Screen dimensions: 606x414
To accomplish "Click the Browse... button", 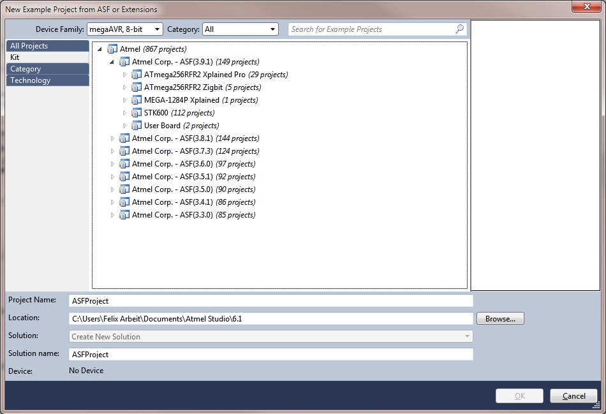I will (500, 318).
